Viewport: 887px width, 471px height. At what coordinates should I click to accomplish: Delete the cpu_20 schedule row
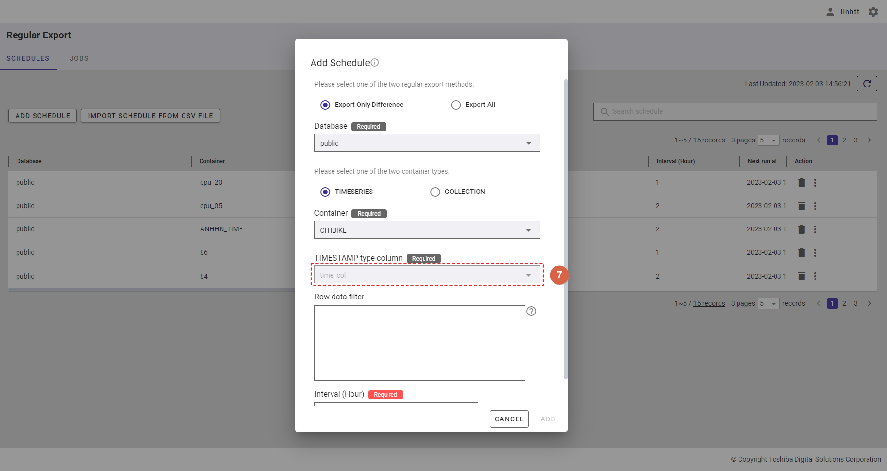coord(801,183)
